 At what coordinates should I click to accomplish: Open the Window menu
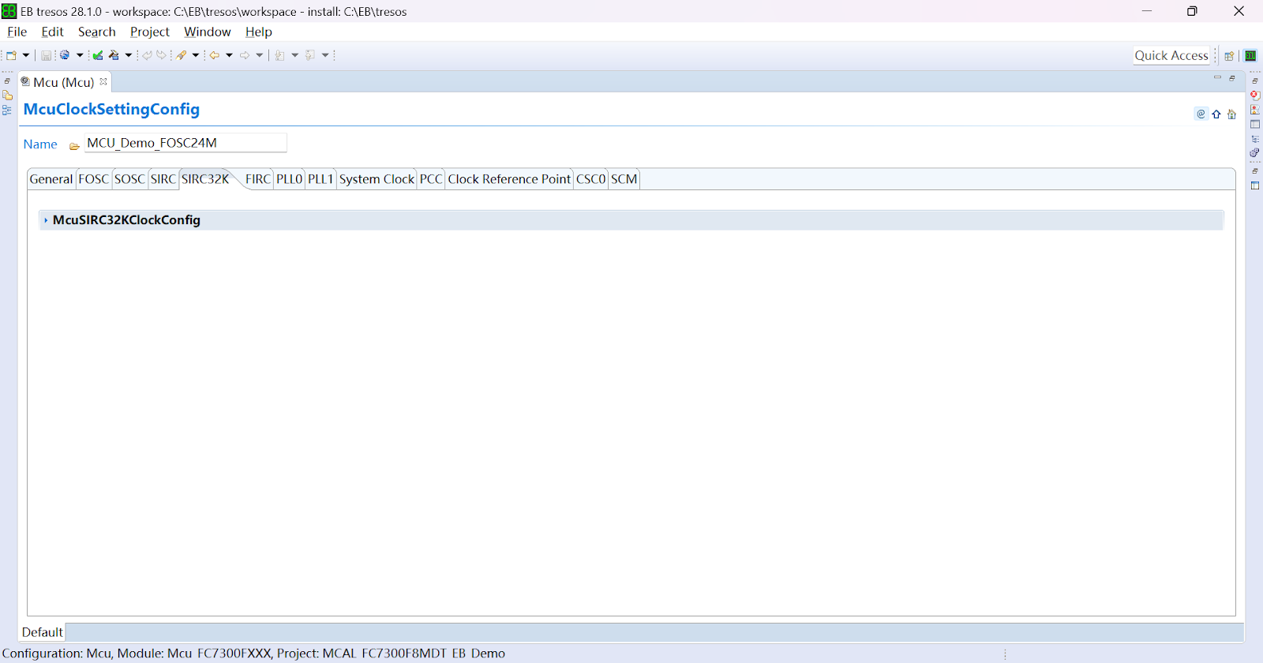(208, 32)
